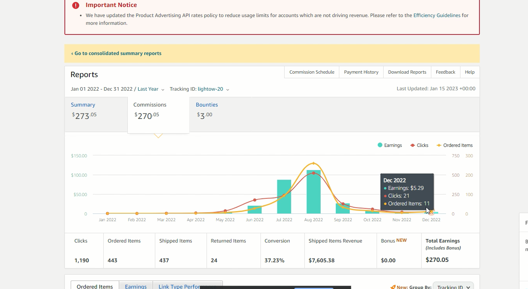Viewport: 528px width, 289px height.
Task: Expand the Tracking ID lightow-20 dropdown
Action: [213, 89]
